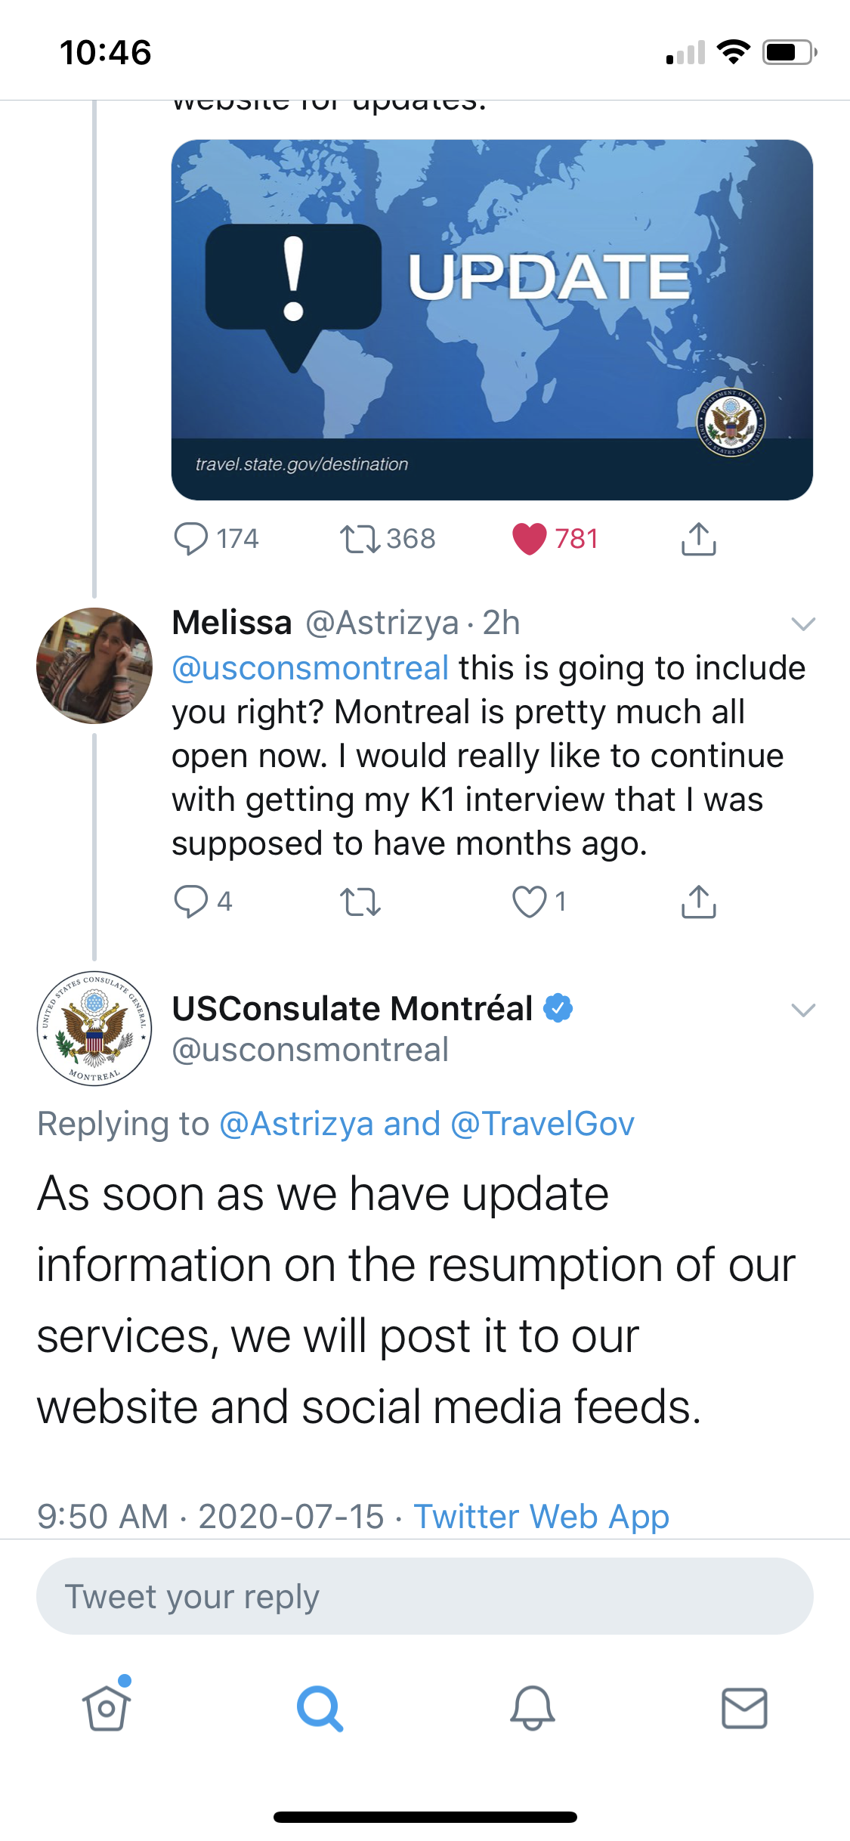This screenshot has height=1841, width=850.
Task: Retweet the travel update tweet with 368 retweets
Action: [x=388, y=539]
